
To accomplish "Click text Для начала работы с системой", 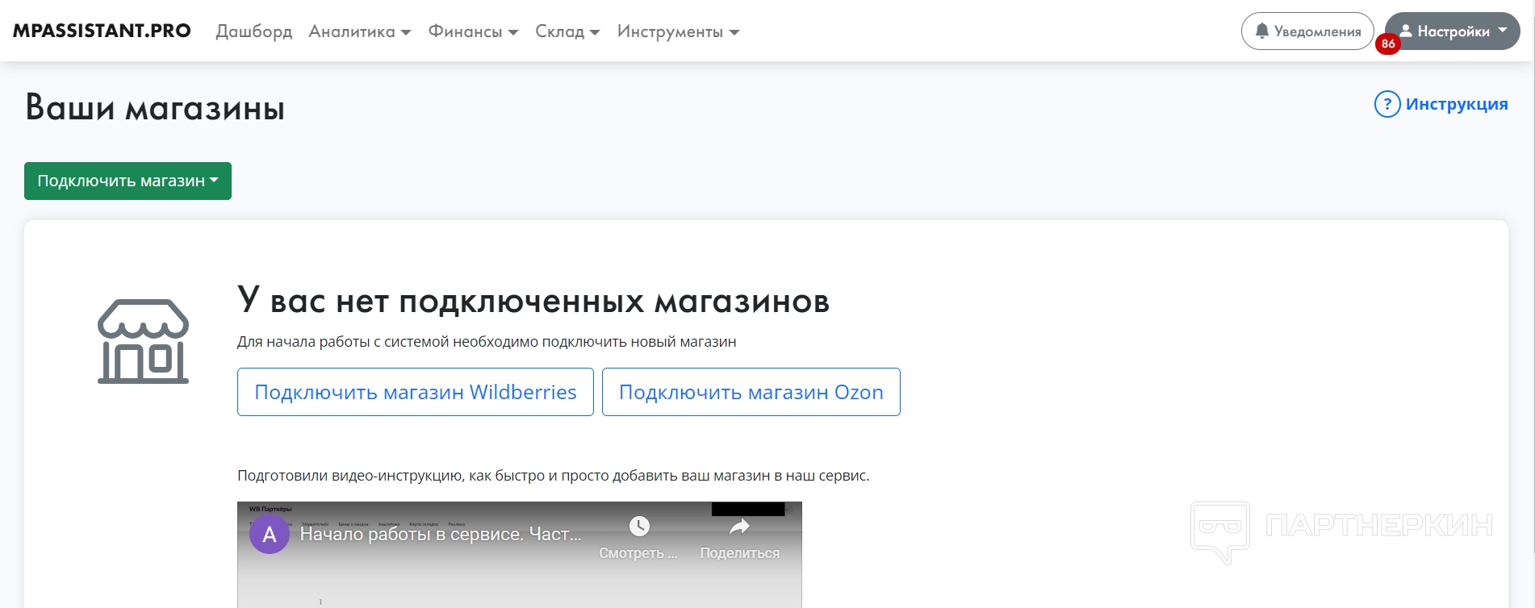I will (x=487, y=342).
